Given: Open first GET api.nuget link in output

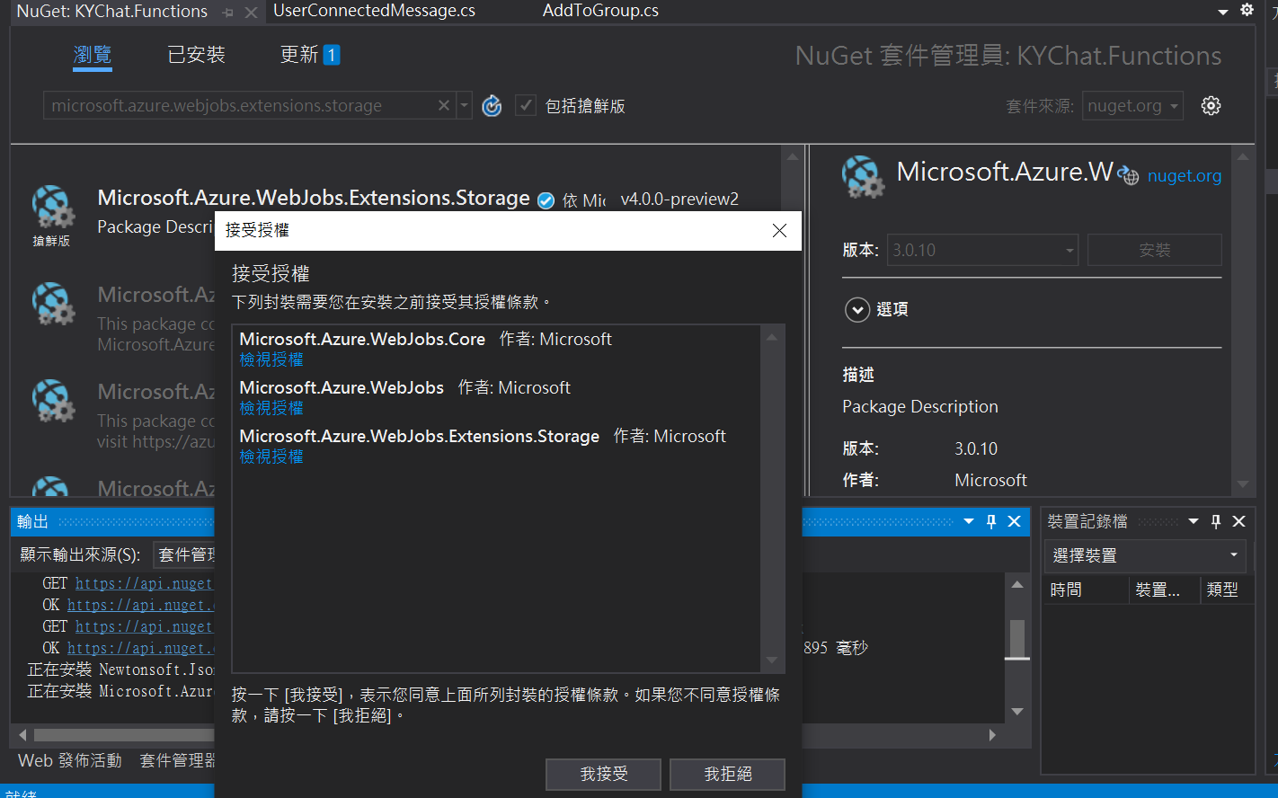Looking at the screenshot, I should tap(144, 583).
